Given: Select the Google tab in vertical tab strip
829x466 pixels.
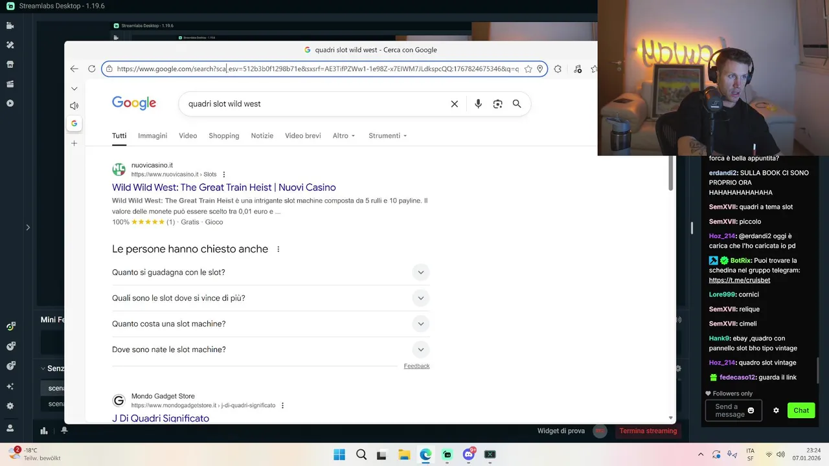Looking at the screenshot, I should tap(74, 124).
